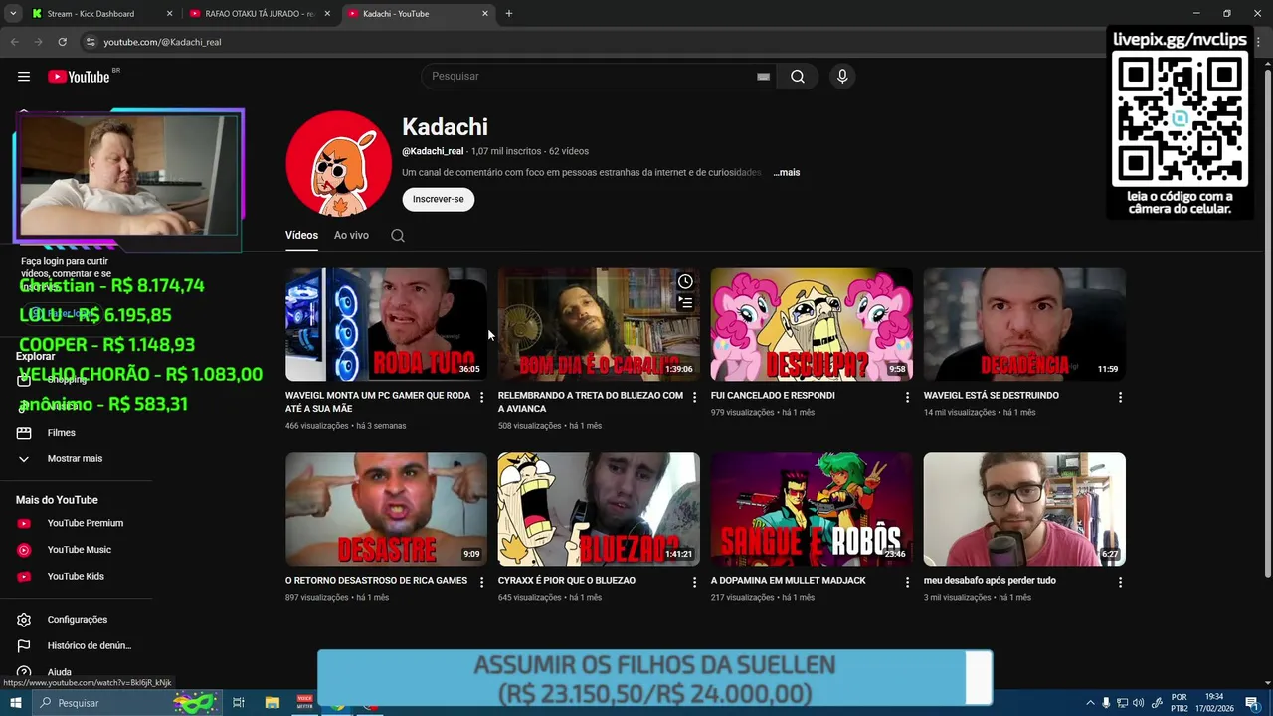Image resolution: width=1273 pixels, height=716 pixels.
Task: Open the Windows Start menu
Action: pos(15,703)
